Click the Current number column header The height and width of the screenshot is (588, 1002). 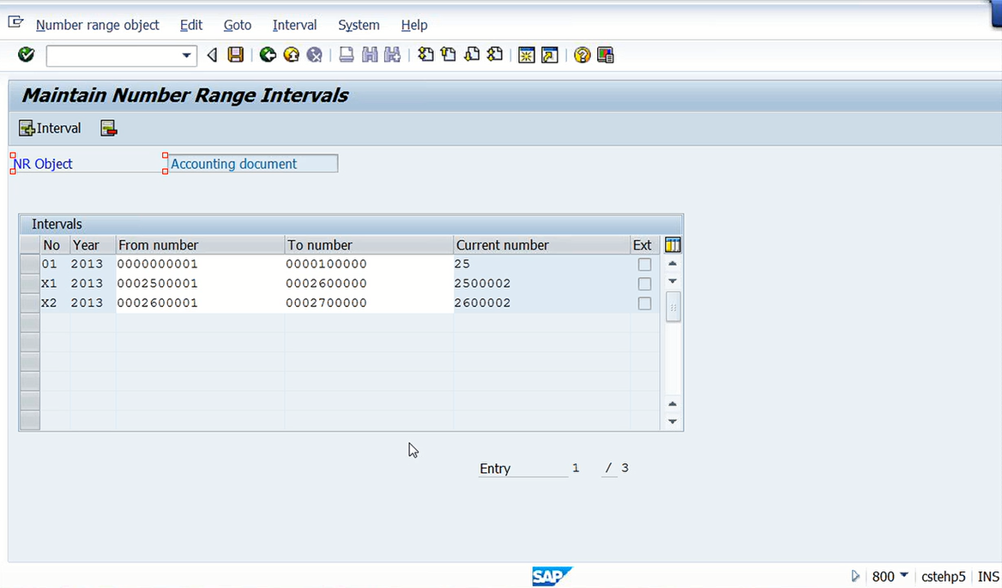(x=542, y=245)
